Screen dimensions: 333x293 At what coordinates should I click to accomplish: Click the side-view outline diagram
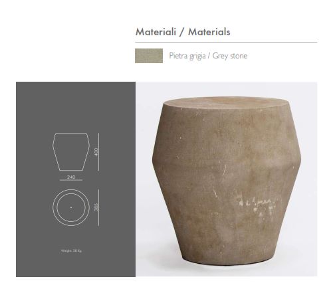click(71, 151)
